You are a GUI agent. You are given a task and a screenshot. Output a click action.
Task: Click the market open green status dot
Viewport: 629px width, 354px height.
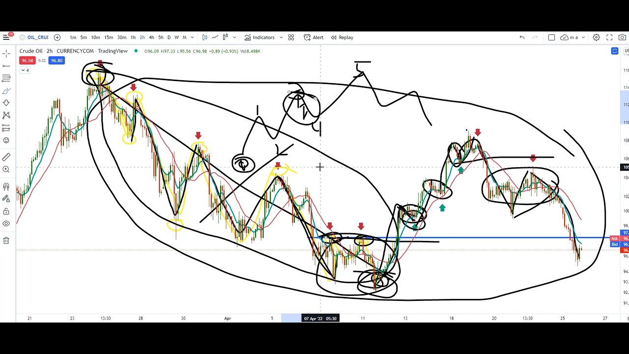136,51
